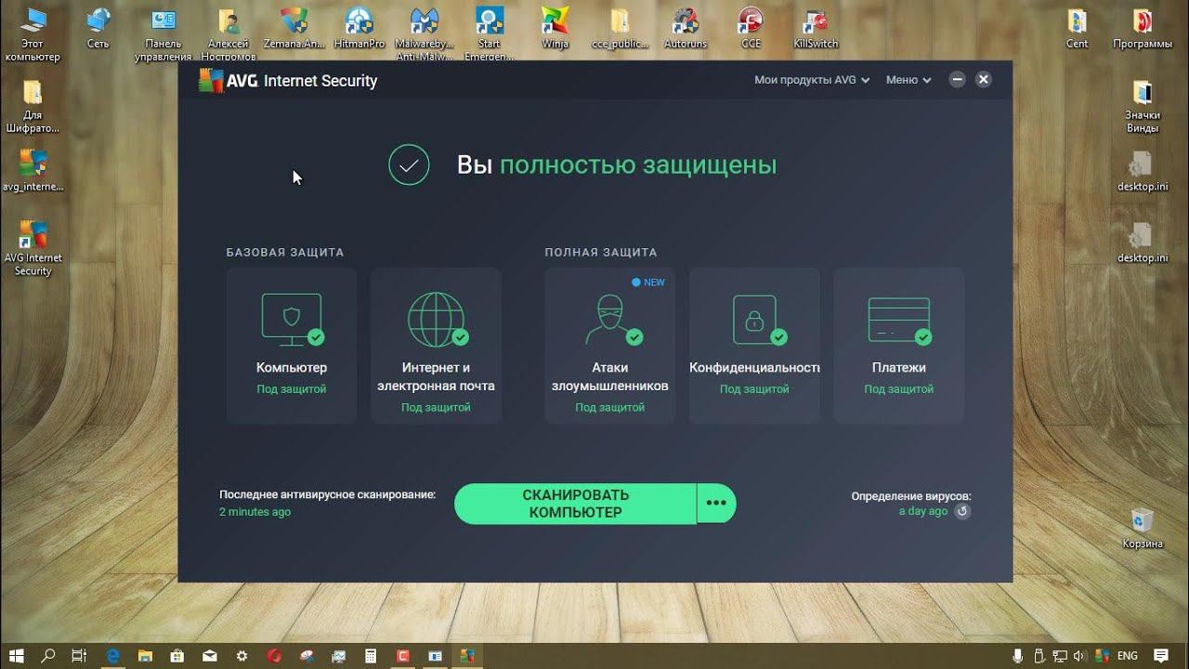Image resolution: width=1189 pixels, height=669 pixels.
Task: Click the Под защитой link under Компьютер
Action: (x=292, y=389)
